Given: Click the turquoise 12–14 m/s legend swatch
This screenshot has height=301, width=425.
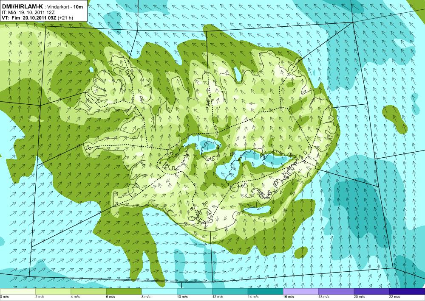Looking at the screenshot, I should point(230,292).
